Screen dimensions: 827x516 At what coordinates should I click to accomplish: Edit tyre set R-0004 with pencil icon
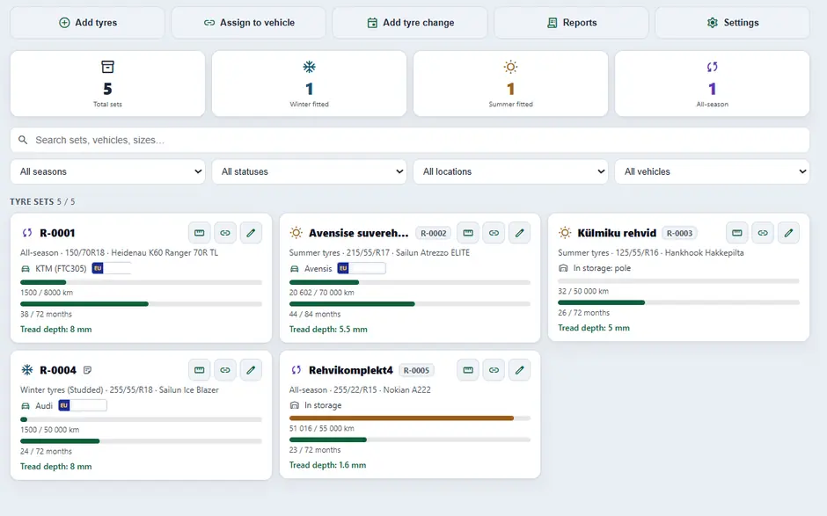point(251,370)
